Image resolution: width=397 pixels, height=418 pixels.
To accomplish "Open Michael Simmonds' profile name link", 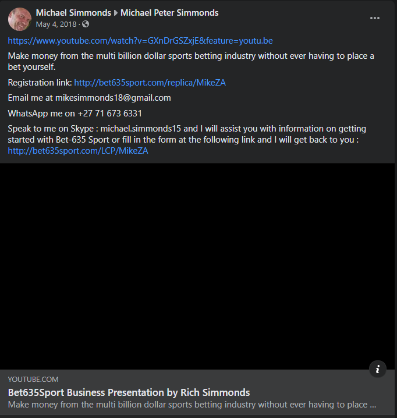I will click(73, 13).
